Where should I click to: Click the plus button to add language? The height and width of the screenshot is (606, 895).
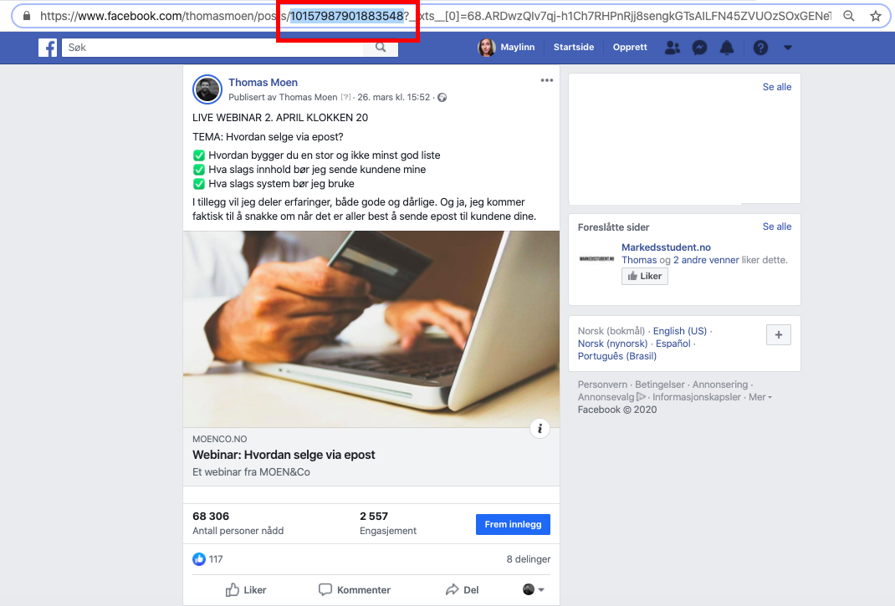pos(779,335)
